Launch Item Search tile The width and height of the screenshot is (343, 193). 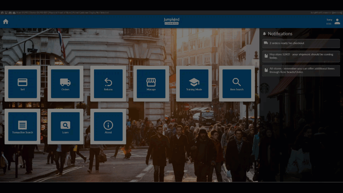(237, 84)
